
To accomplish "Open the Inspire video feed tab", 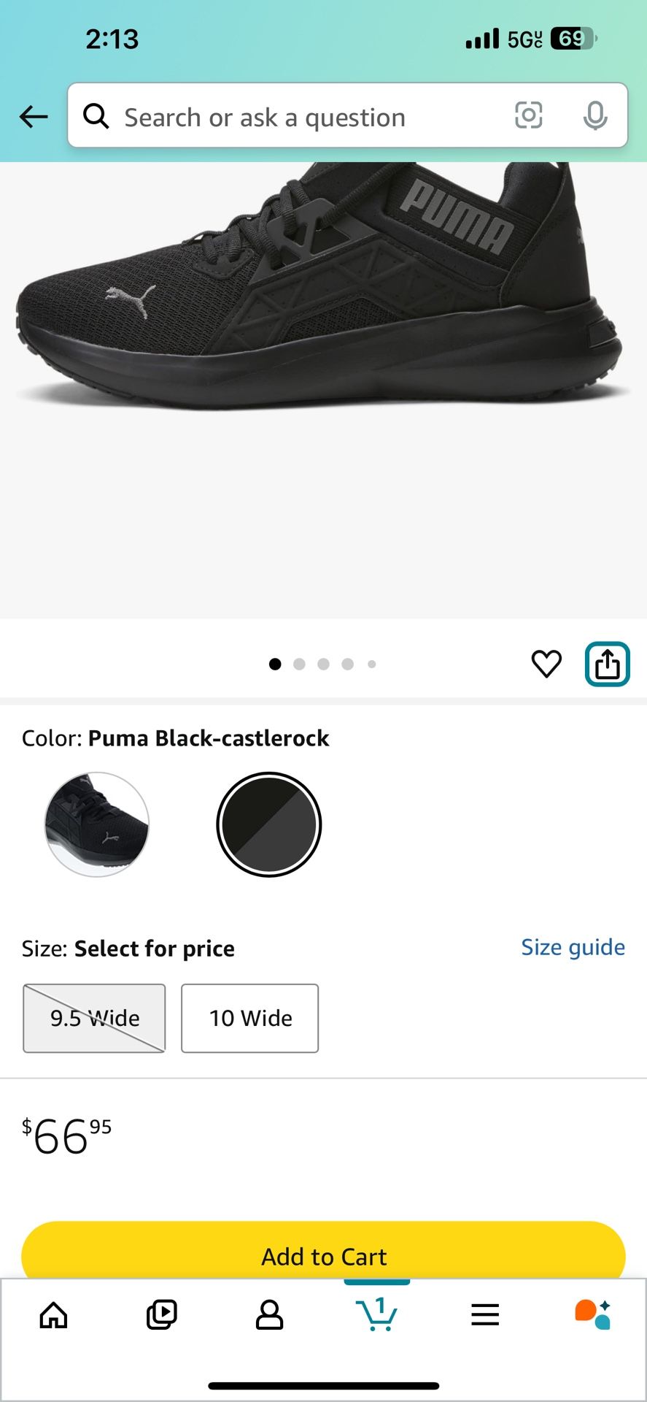I will 161,1315.
